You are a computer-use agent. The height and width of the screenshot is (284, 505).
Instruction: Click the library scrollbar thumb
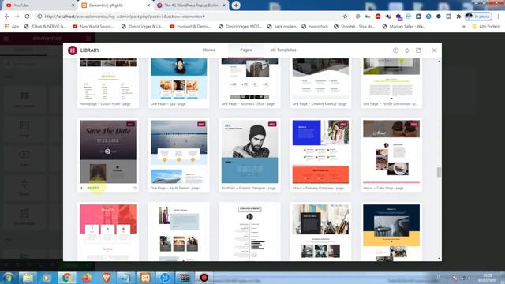click(x=439, y=172)
